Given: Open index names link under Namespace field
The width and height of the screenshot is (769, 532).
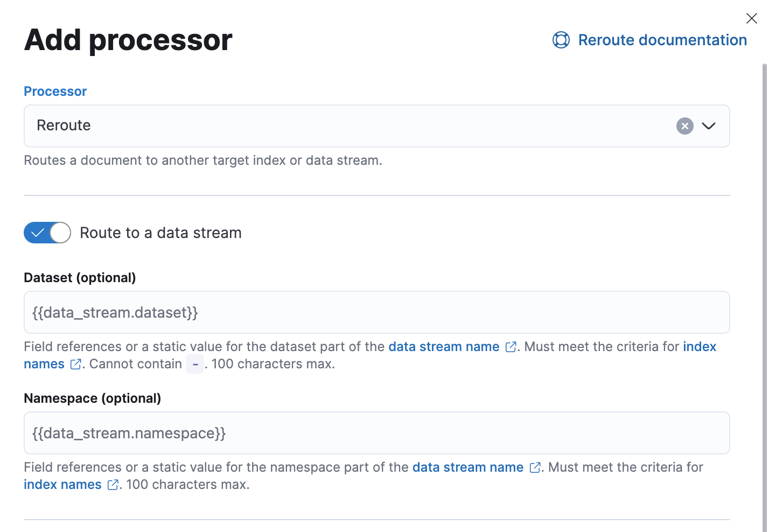Looking at the screenshot, I should [62, 485].
